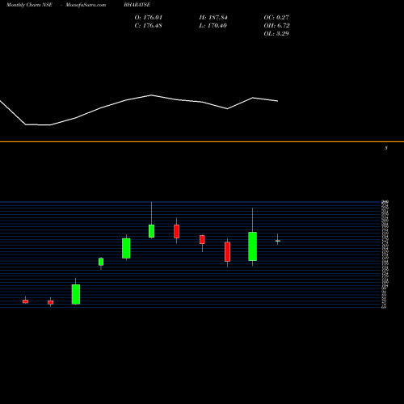Click the large red candle before the tall green one

227,251
